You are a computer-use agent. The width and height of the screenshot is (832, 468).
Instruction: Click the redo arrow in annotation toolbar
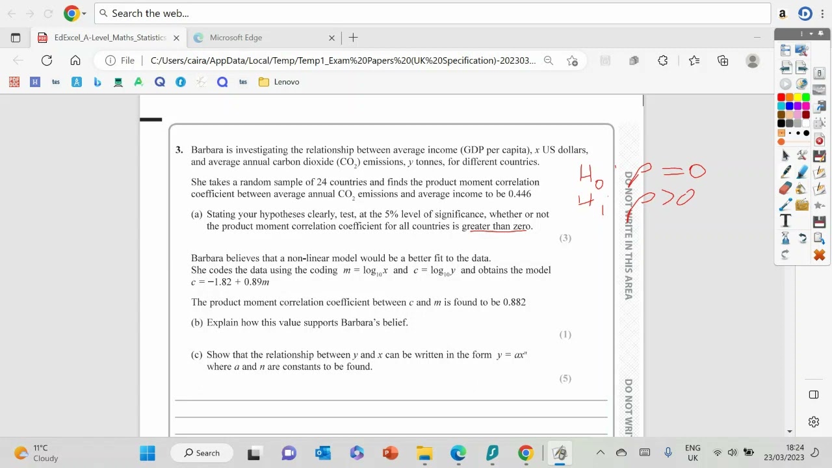(786, 255)
